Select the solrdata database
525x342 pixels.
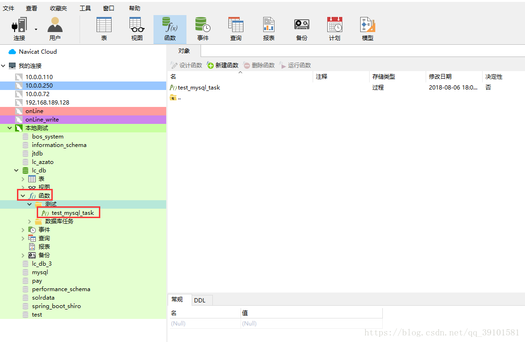click(43, 297)
